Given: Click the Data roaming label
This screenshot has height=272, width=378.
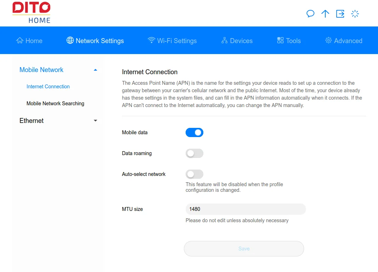Looking at the screenshot, I should point(137,153).
